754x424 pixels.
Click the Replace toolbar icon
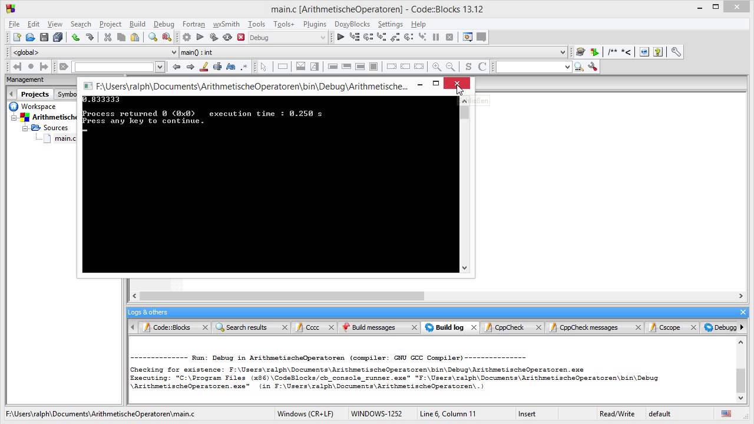click(167, 37)
